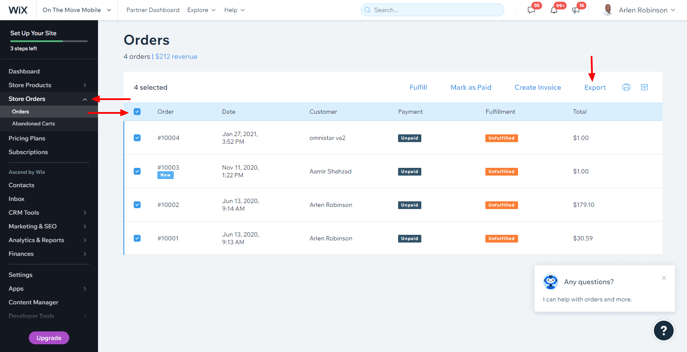Viewport: 687px width, 352px height.
Task: Uncheck the select-all orders checkbox
Action: (x=137, y=112)
